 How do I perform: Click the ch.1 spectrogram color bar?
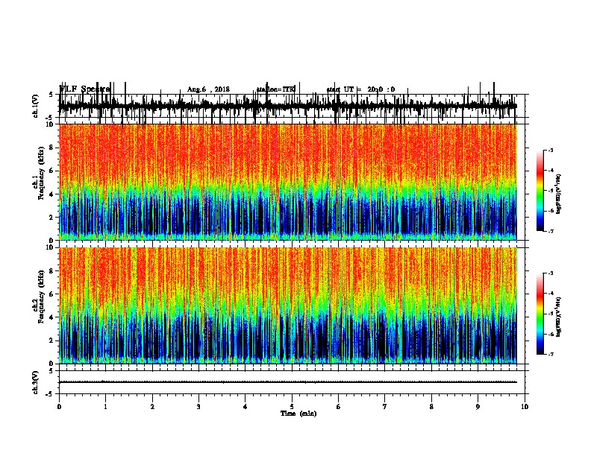(540, 191)
